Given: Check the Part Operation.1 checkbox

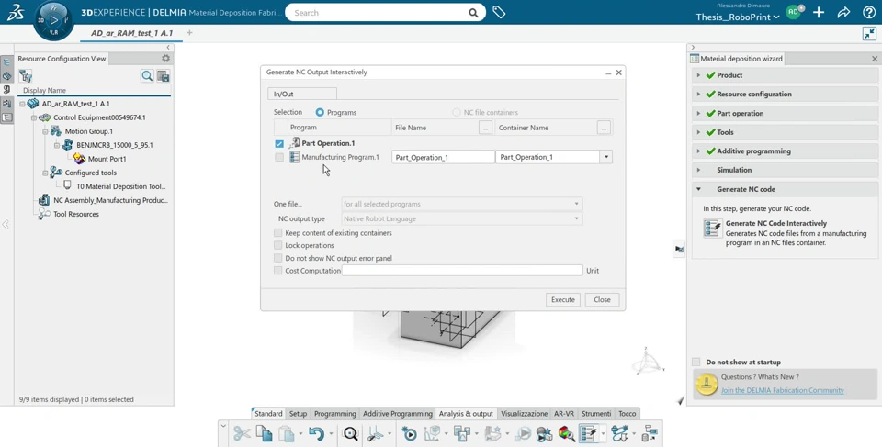Looking at the screenshot, I should (279, 143).
